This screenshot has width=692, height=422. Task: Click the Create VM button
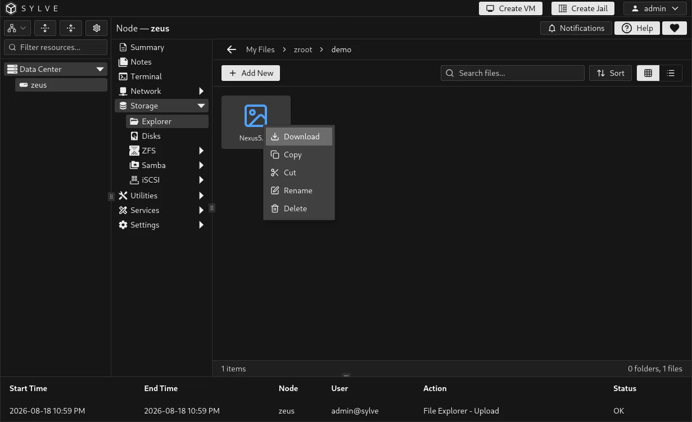pyautogui.click(x=510, y=8)
